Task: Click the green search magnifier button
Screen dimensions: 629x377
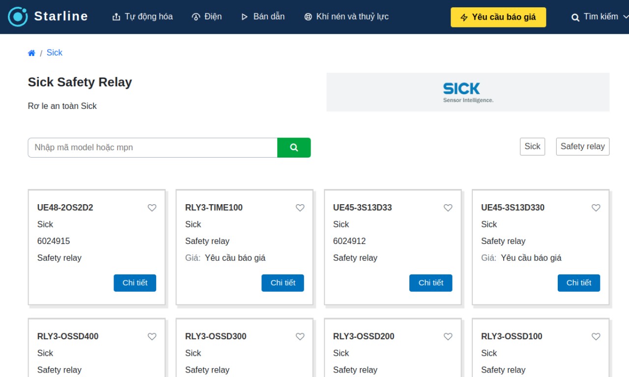Action: pos(294,147)
